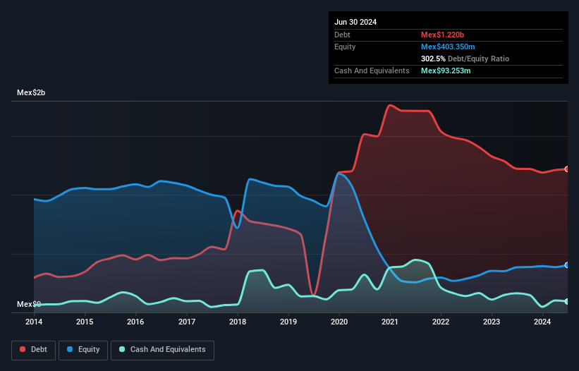
Task: Click the 2023 x-axis label
Action: (x=492, y=322)
